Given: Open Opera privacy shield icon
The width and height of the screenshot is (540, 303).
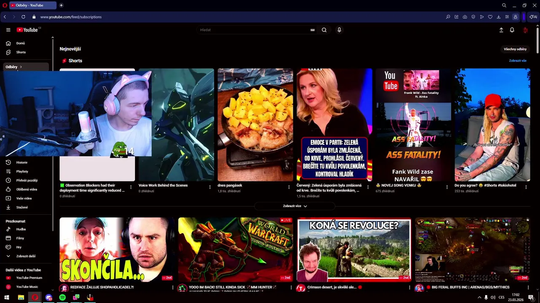Looking at the screenshot, I should (473, 17).
